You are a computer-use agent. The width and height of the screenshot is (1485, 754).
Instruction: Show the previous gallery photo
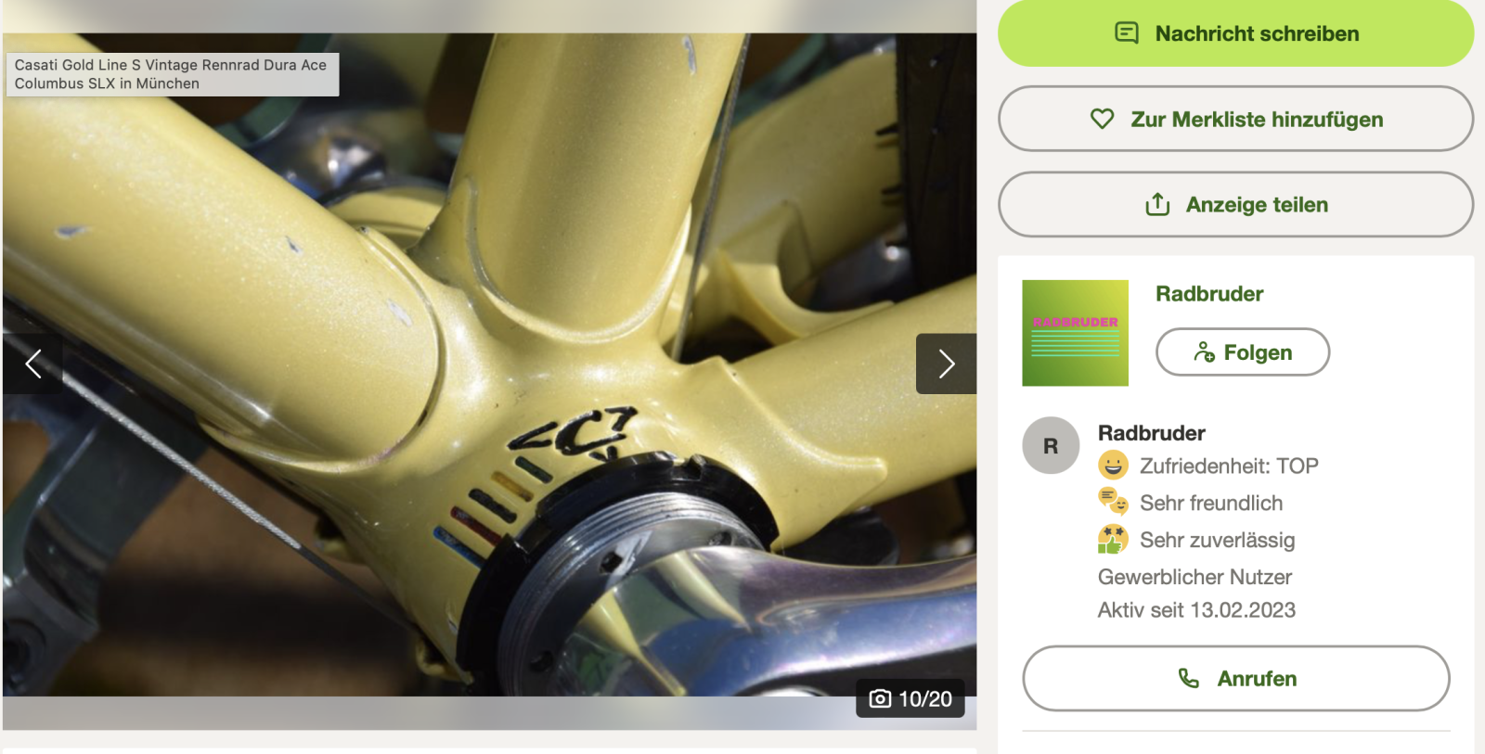pyautogui.click(x=32, y=364)
